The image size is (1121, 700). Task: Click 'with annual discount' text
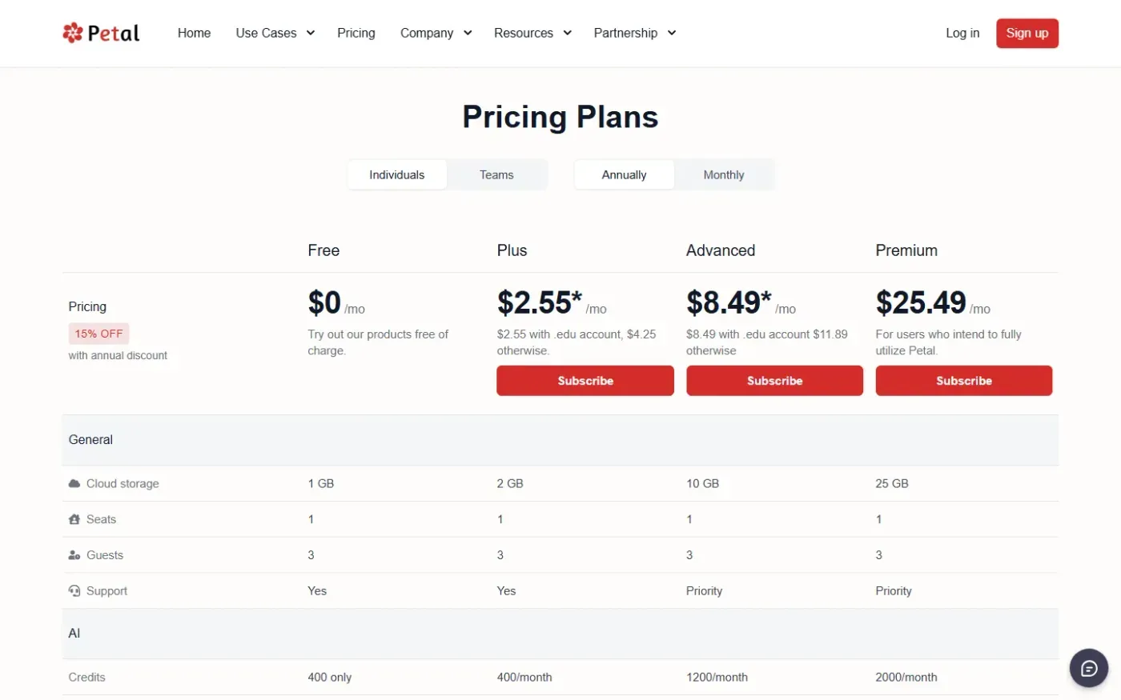tap(118, 355)
